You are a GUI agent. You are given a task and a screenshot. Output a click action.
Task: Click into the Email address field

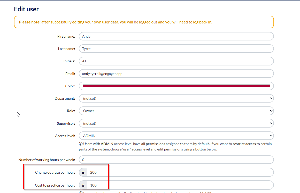(x=176, y=74)
